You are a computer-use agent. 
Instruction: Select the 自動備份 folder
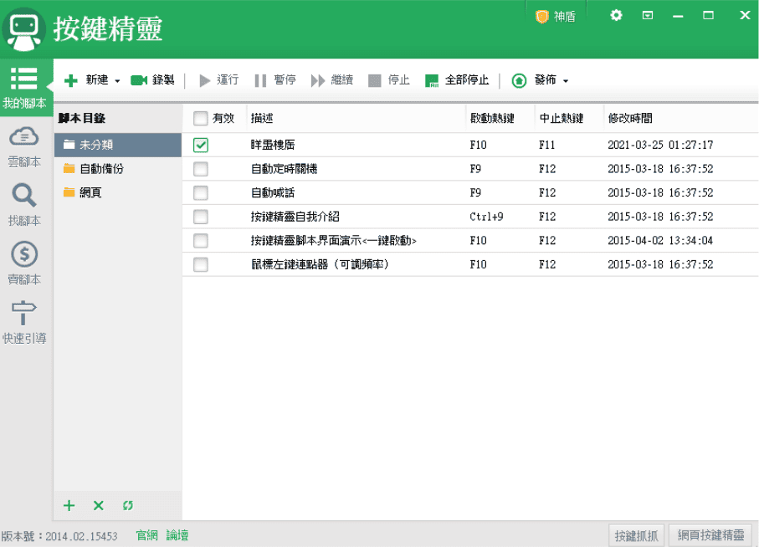[101, 169]
